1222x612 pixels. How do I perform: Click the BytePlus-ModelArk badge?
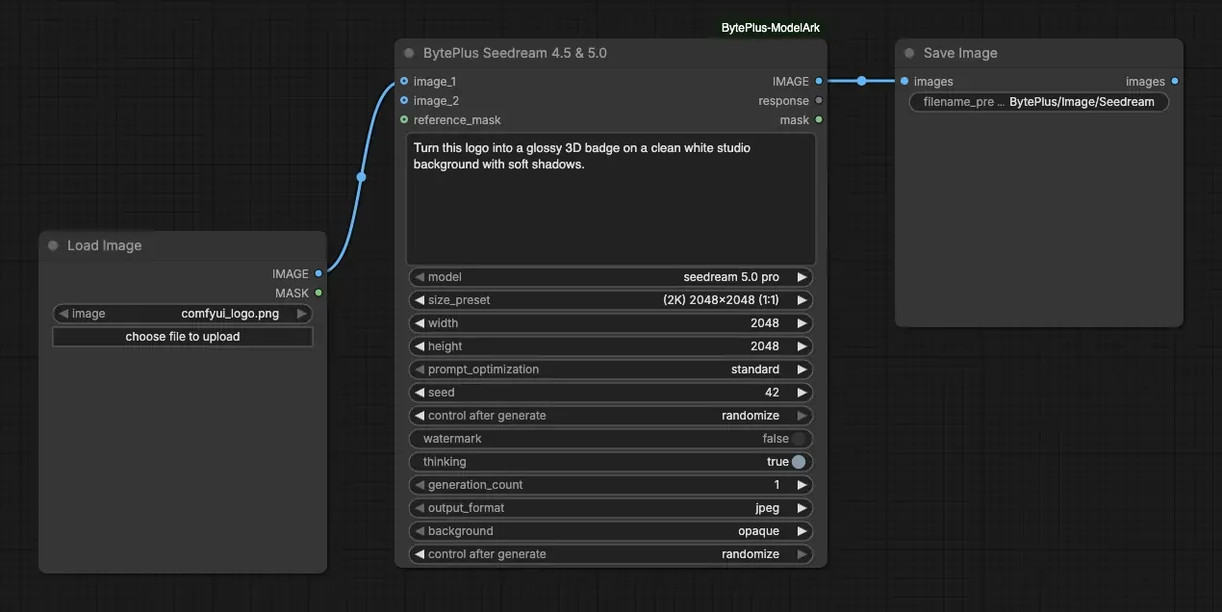[771, 28]
